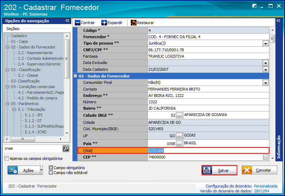Click the Restaurar toolbar button
The width and height of the screenshot is (285, 196).
pyautogui.click(x=142, y=23)
